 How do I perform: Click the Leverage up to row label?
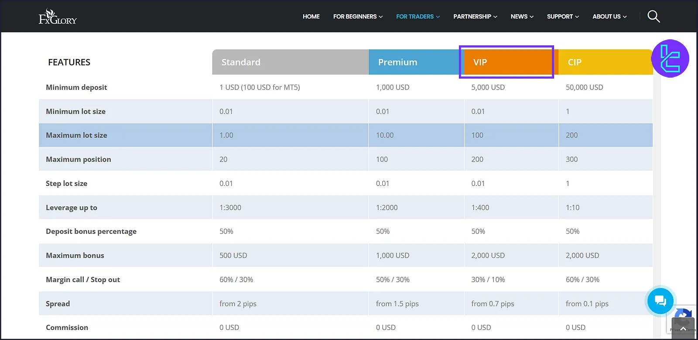[72, 208]
